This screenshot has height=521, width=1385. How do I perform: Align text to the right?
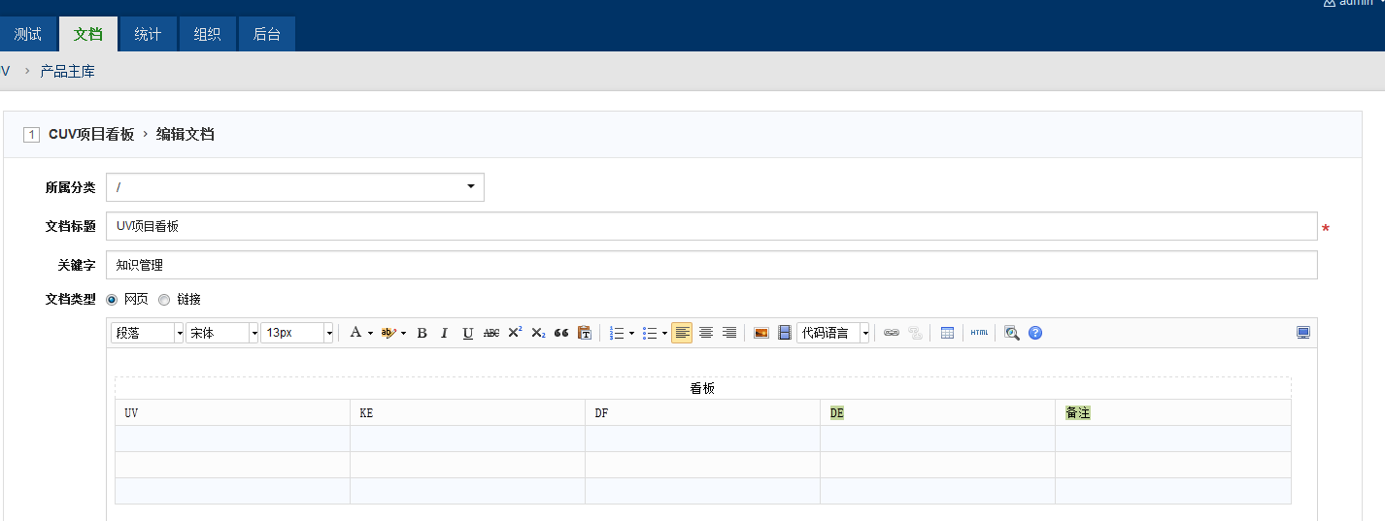729,333
